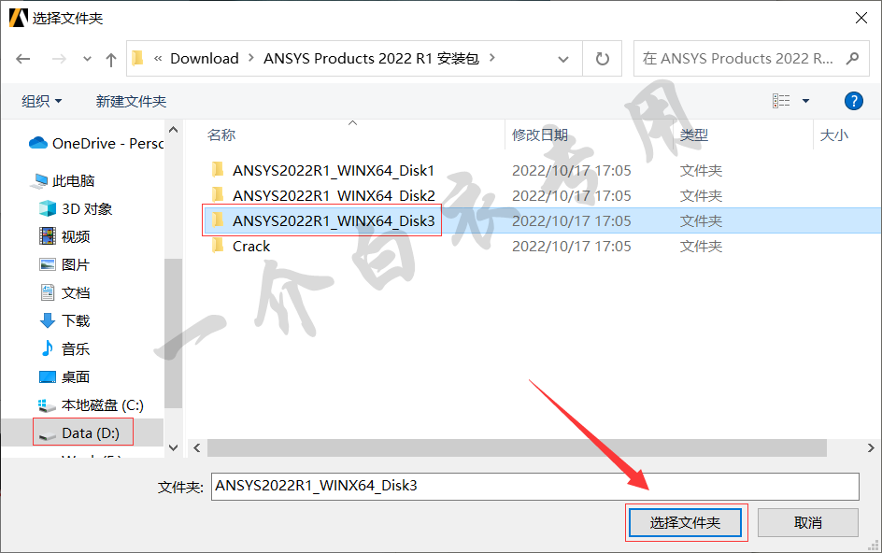Viewport: 882px width, 553px height.
Task: Click into 文件夹 name input field
Action: [535, 486]
